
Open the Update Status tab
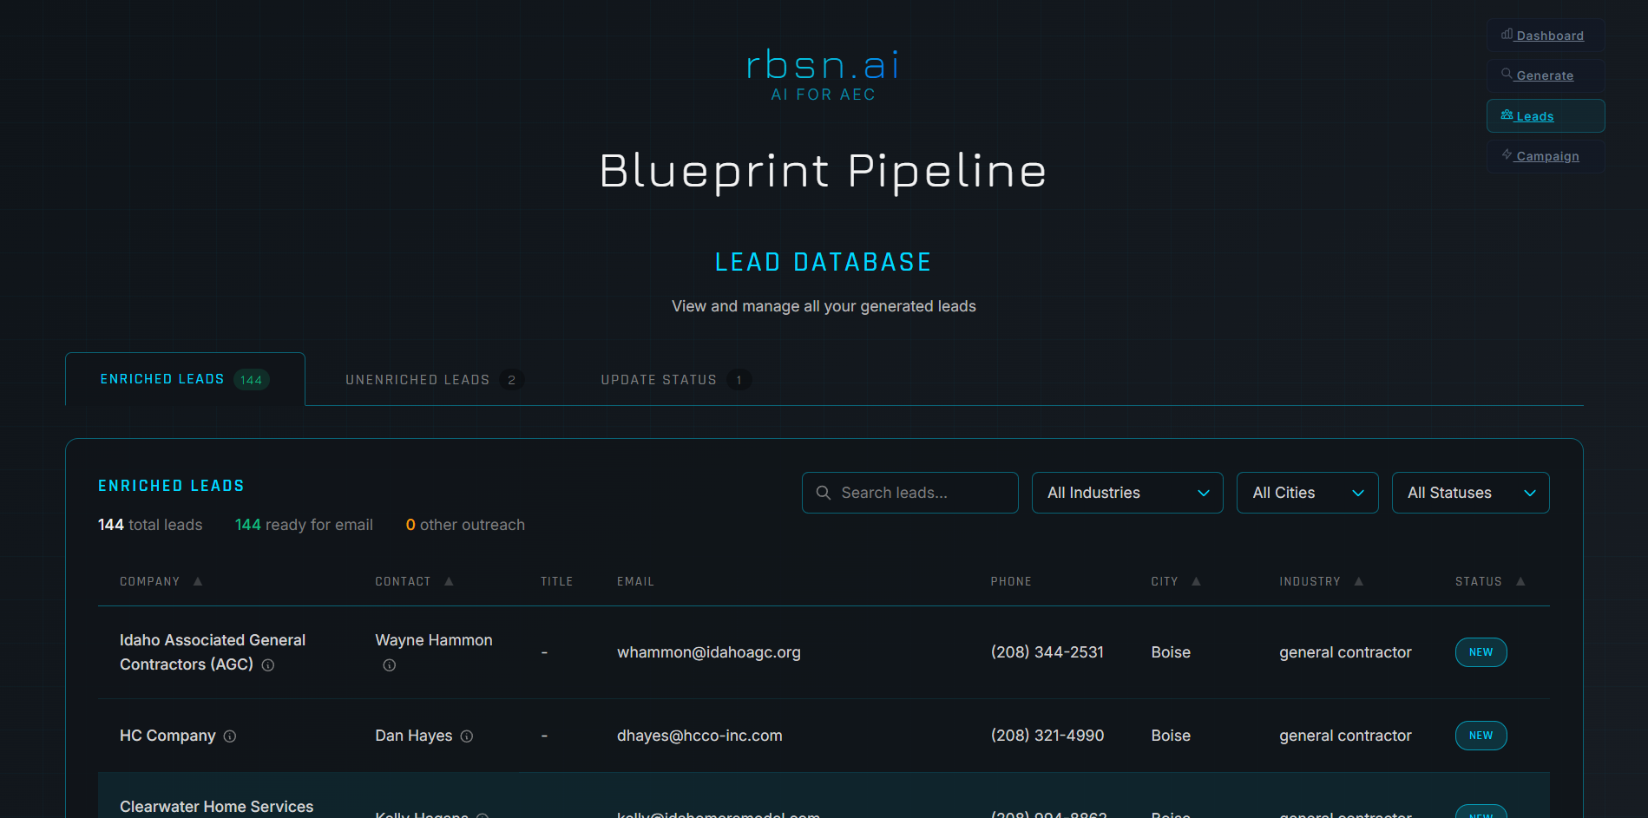659,379
